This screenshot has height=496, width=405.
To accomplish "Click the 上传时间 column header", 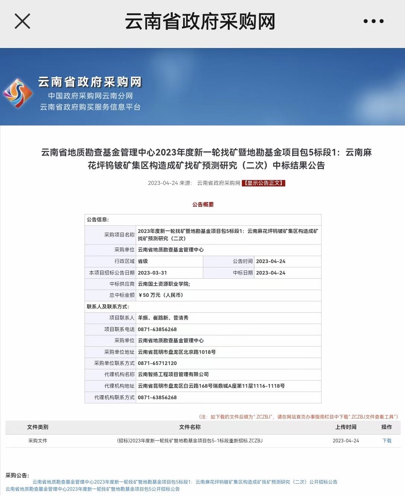I will pos(346,427).
